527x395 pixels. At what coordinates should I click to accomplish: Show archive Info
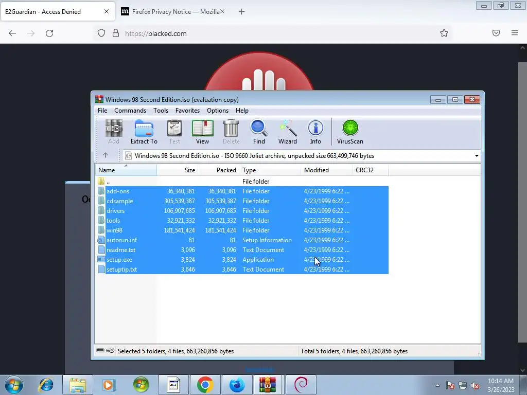[x=315, y=132]
